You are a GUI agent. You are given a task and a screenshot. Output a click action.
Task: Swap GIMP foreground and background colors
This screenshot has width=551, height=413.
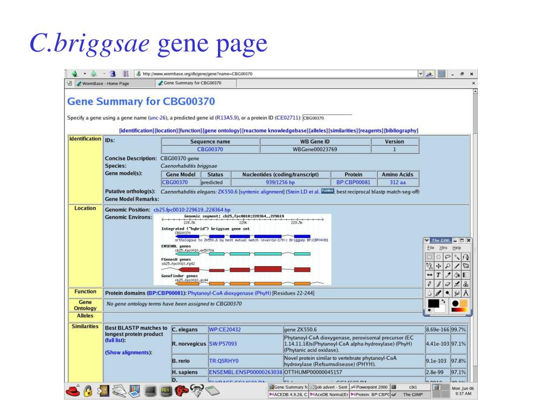[x=443, y=301]
